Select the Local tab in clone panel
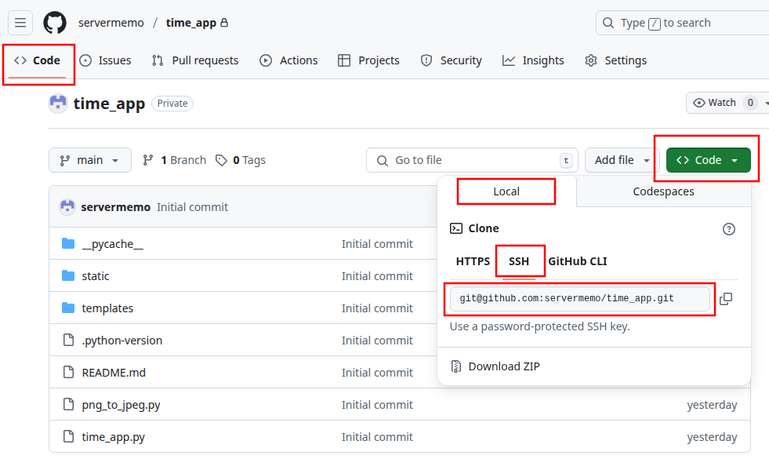The width and height of the screenshot is (769, 459). pos(506,191)
